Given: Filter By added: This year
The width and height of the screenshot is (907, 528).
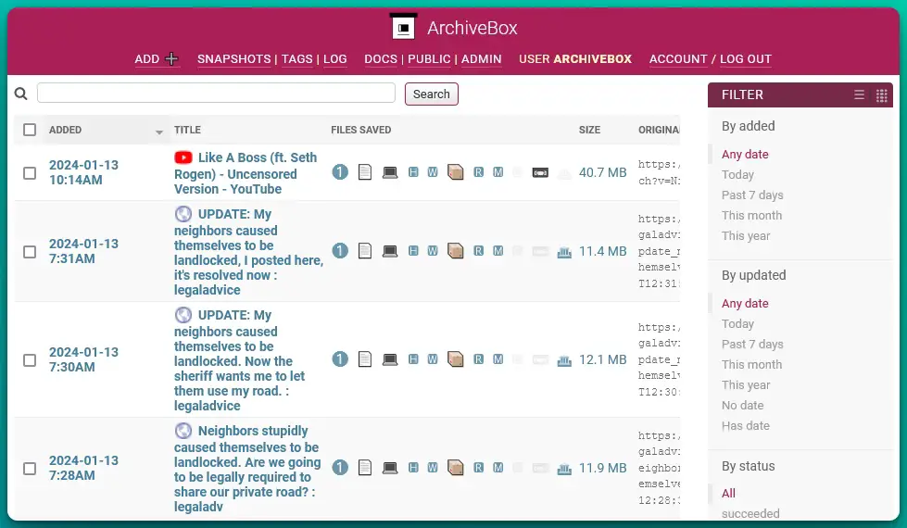Looking at the screenshot, I should pyautogui.click(x=746, y=235).
